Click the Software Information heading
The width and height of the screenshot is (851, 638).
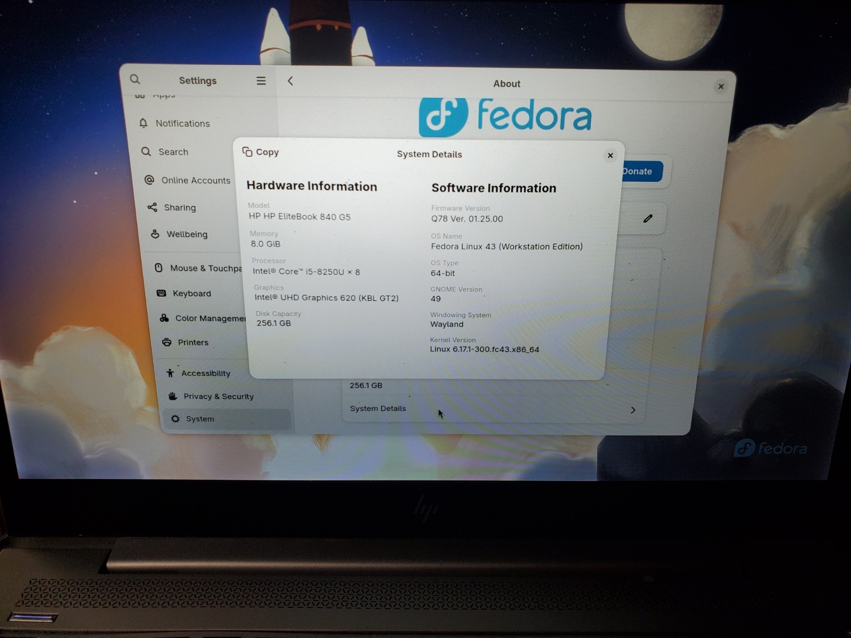click(494, 188)
